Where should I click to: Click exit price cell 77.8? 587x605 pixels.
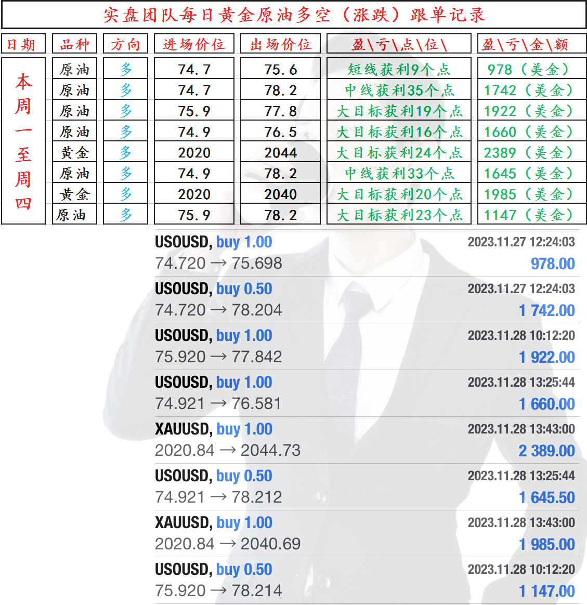[281, 111]
